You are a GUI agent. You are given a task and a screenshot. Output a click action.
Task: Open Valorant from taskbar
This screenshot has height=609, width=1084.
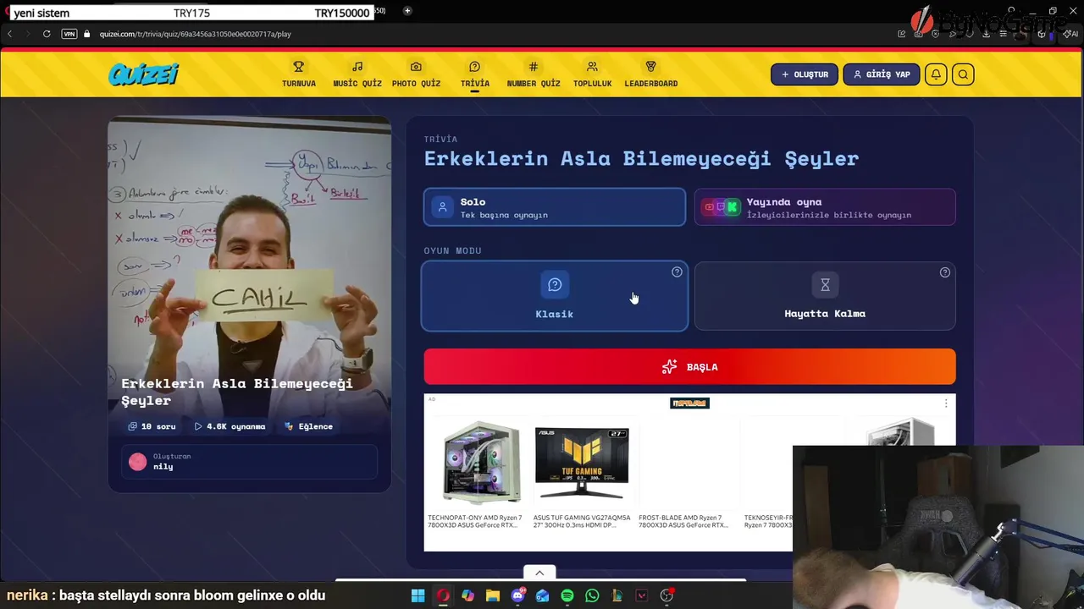(x=642, y=595)
